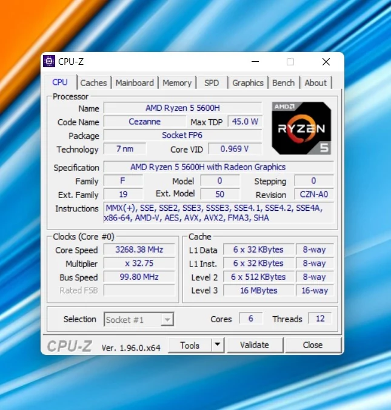The width and height of the screenshot is (391, 410).
Task: Go to the SPD tab
Action: click(212, 83)
